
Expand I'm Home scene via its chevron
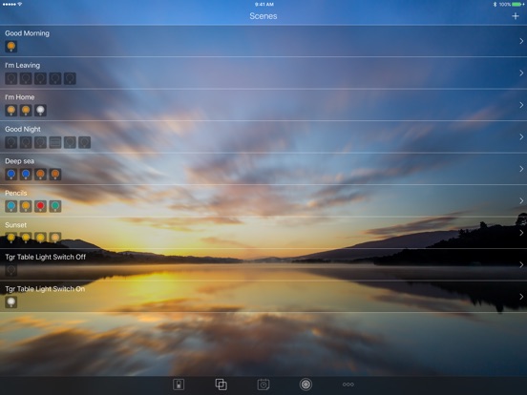pos(521,105)
